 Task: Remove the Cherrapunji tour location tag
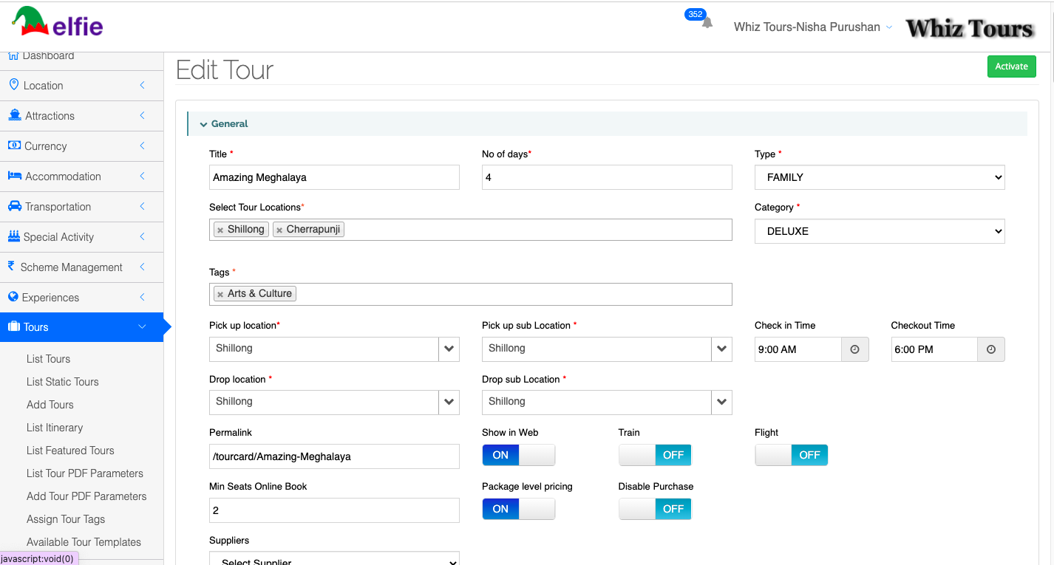point(279,230)
